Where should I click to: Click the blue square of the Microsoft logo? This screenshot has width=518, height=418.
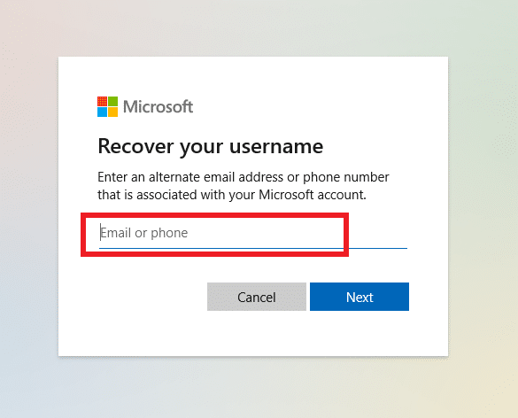tap(102, 112)
